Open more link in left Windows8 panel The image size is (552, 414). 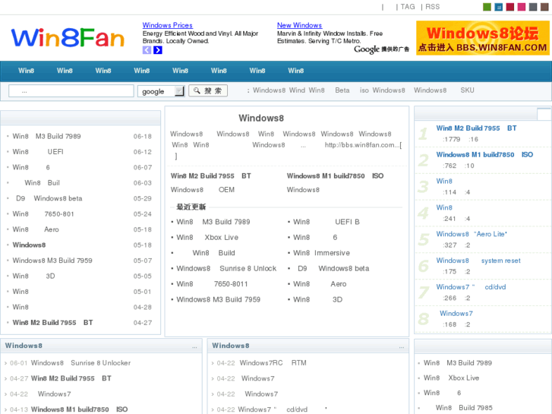(194, 347)
